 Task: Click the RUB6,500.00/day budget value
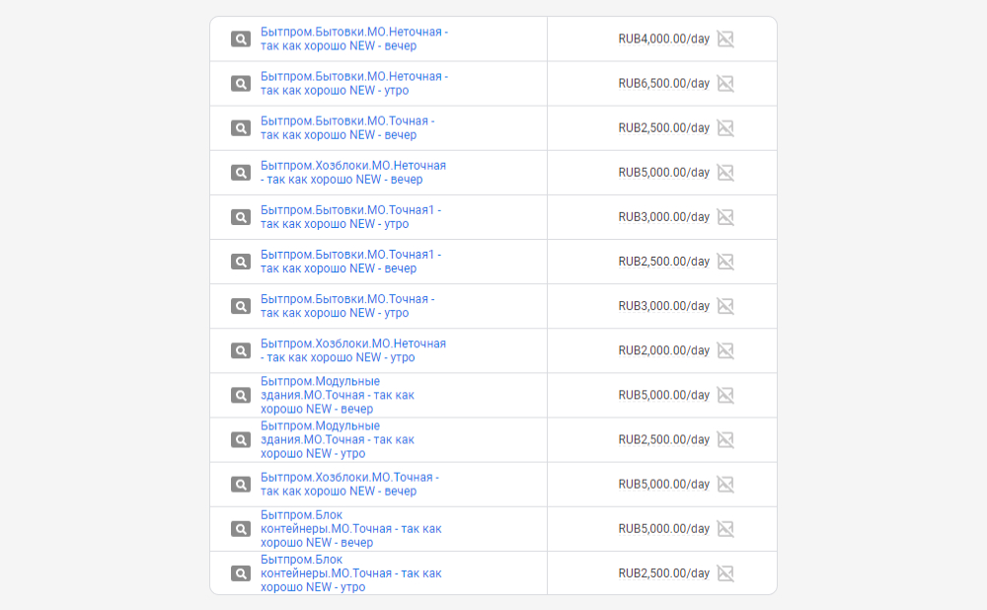[x=663, y=84]
